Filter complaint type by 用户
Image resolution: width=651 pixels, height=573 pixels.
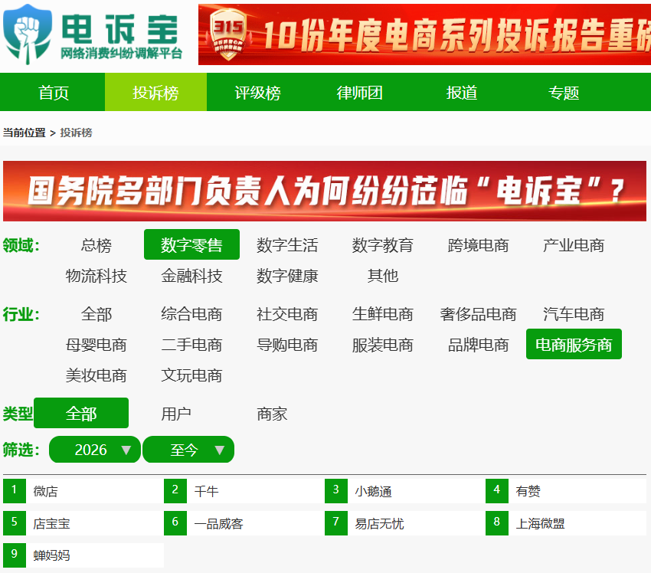[176, 414]
